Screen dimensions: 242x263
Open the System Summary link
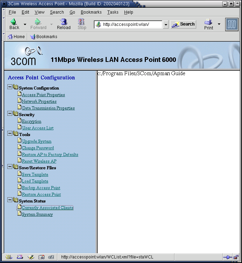tap(37, 214)
